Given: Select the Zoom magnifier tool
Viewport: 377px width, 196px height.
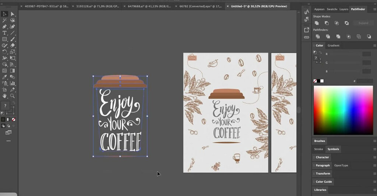Looking at the screenshot, I should [13, 96].
